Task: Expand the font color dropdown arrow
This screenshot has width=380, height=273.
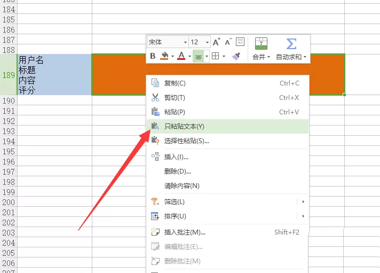Action: [x=189, y=57]
